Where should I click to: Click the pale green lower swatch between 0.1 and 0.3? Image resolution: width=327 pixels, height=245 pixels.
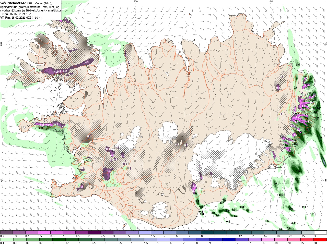(7, 240)
